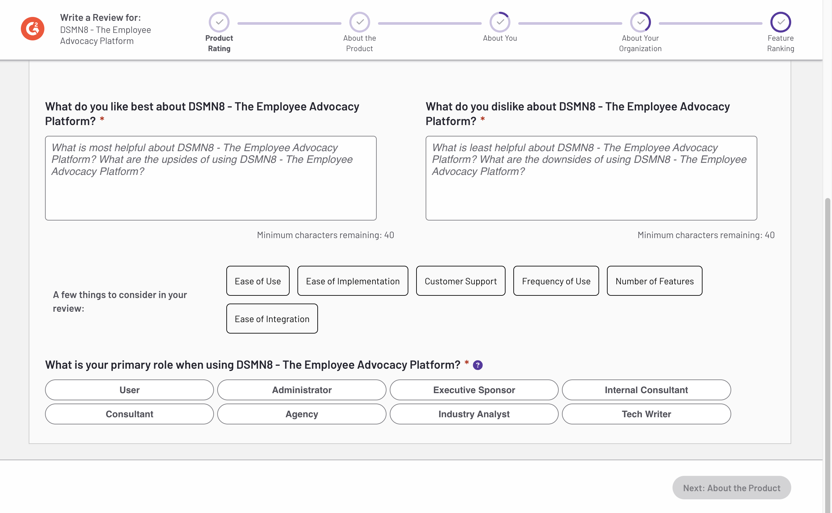The height and width of the screenshot is (513, 832).
Task: Click the Ease of Implementation chip
Action: [353, 280]
